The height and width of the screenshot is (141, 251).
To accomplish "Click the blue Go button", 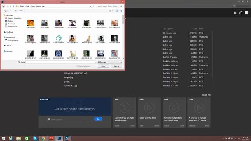I will click(x=98, y=119).
